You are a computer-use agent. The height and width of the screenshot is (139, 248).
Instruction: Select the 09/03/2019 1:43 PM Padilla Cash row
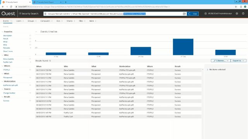pos(118,117)
